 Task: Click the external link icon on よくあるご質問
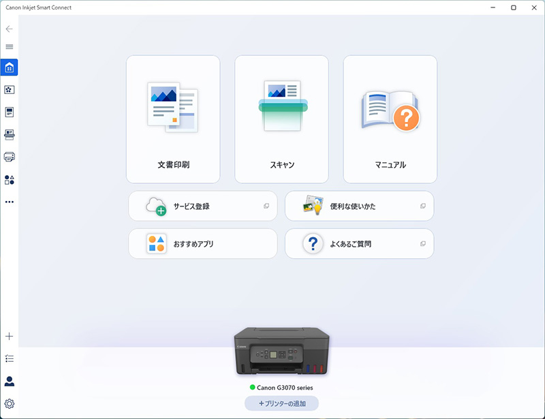coord(422,243)
